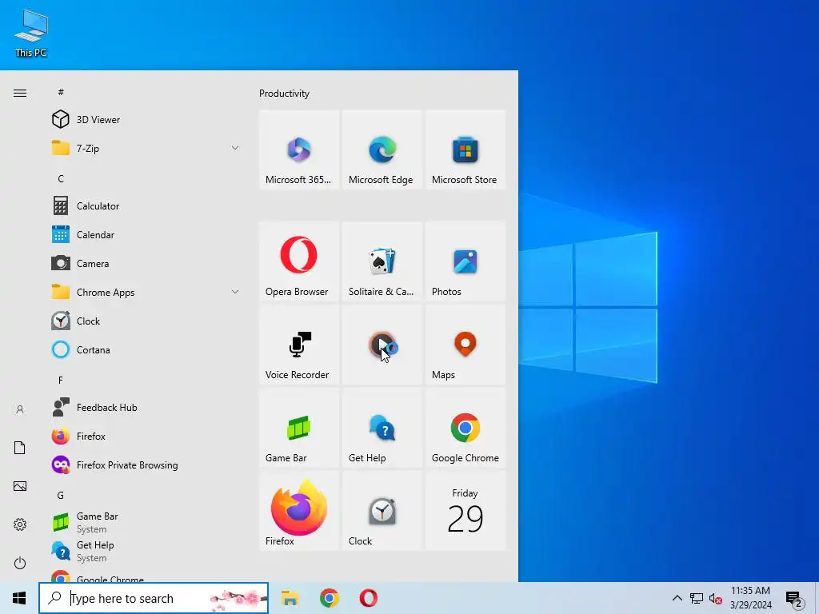This screenshot has height=614, width=819.
Task: Click the G letter header
Action: [61, 495]
